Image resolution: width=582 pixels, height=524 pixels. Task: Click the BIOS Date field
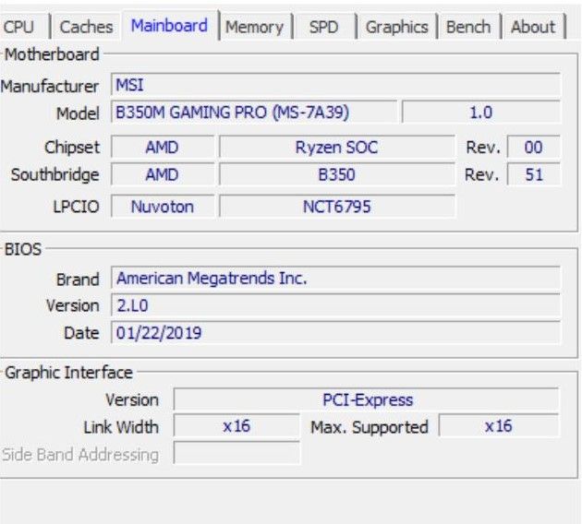click(334, 332)
